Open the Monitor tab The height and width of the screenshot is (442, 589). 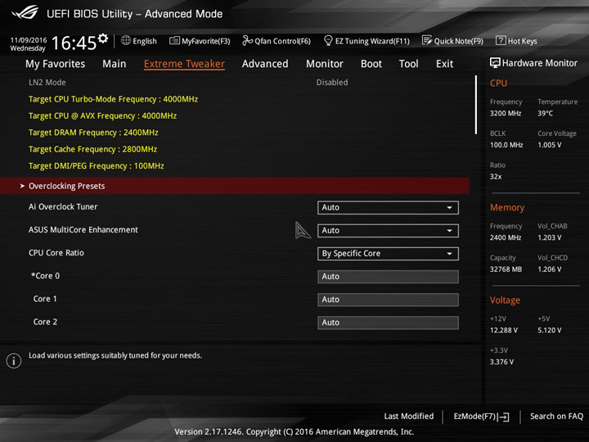[x=325, y=64]
